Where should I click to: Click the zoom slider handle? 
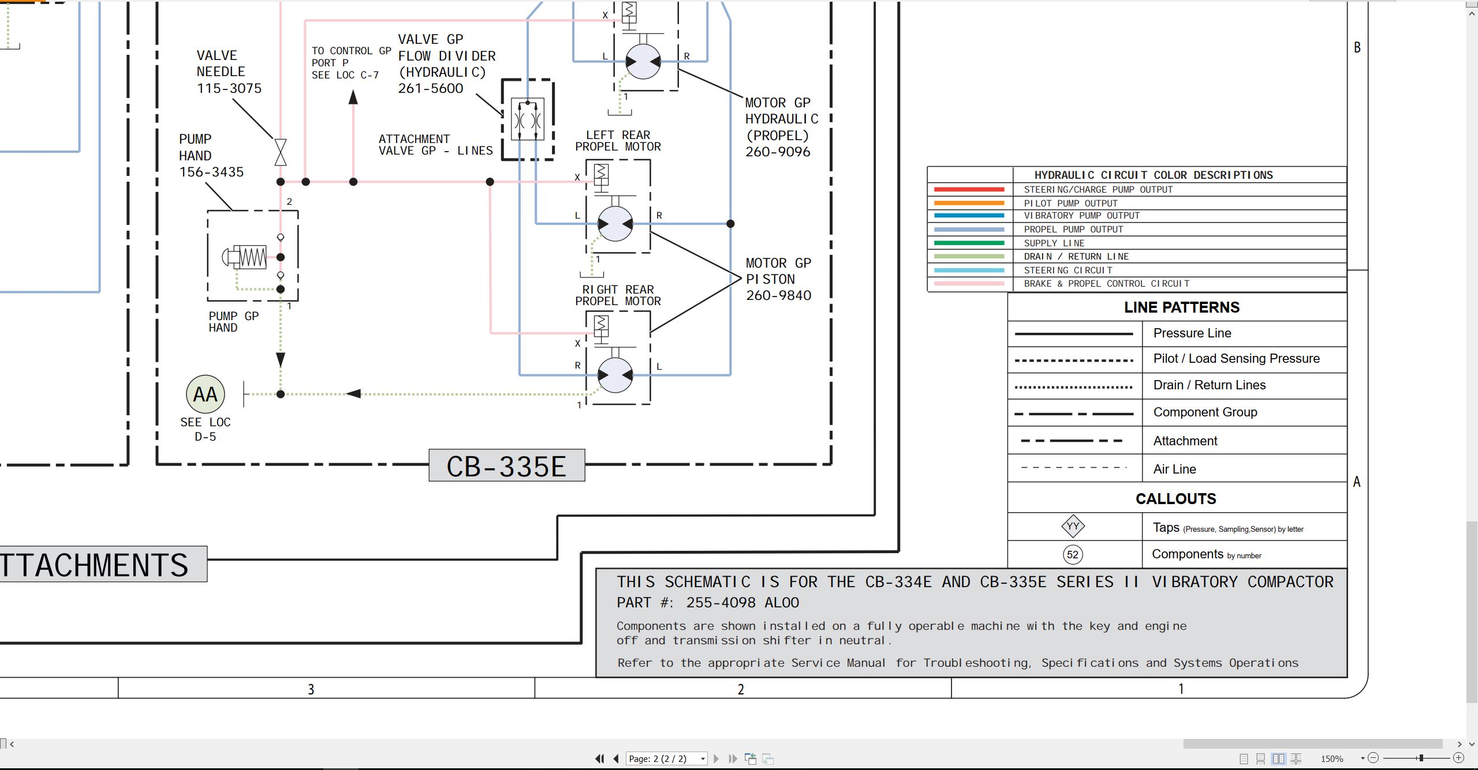coord(1421,758)
